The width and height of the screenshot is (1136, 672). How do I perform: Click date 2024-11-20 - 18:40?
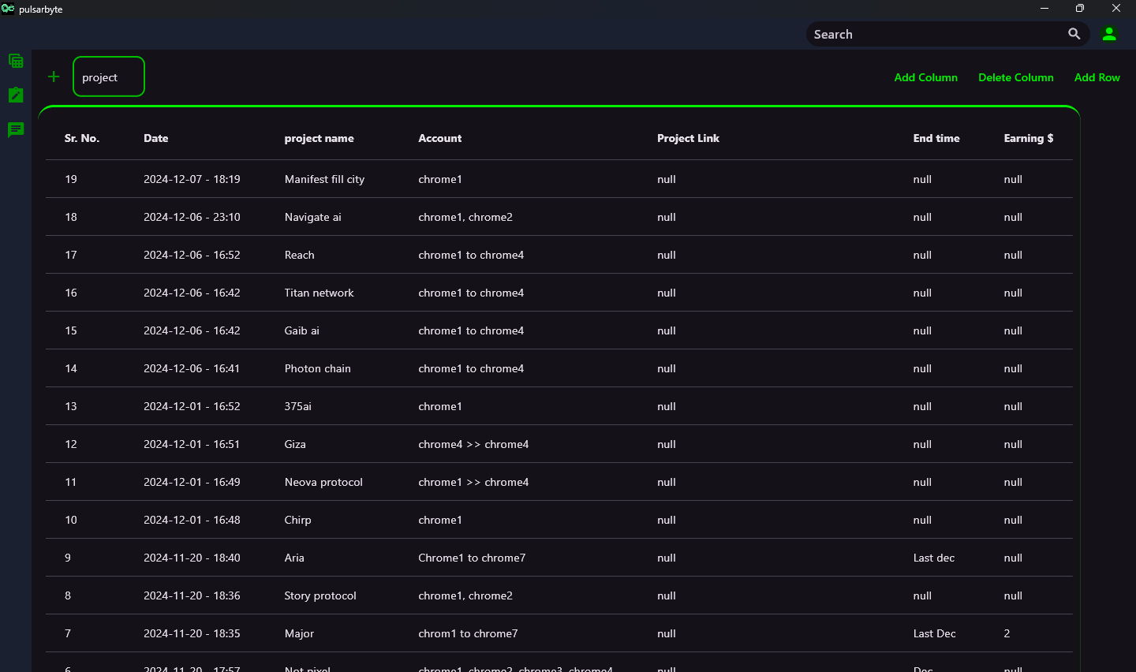tap(192, 558)
